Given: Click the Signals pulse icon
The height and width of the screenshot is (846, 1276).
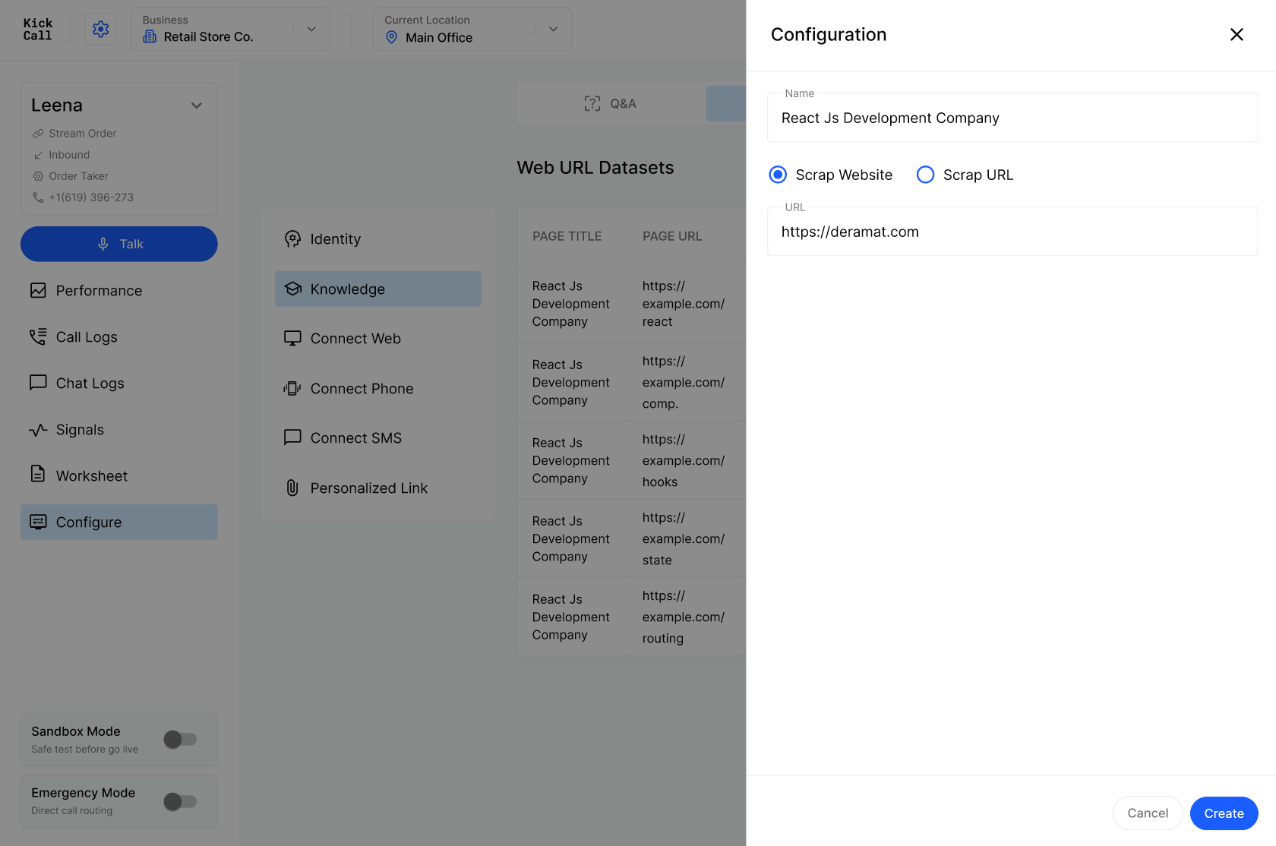Looking at the screenshot, I should pos(38,430).
